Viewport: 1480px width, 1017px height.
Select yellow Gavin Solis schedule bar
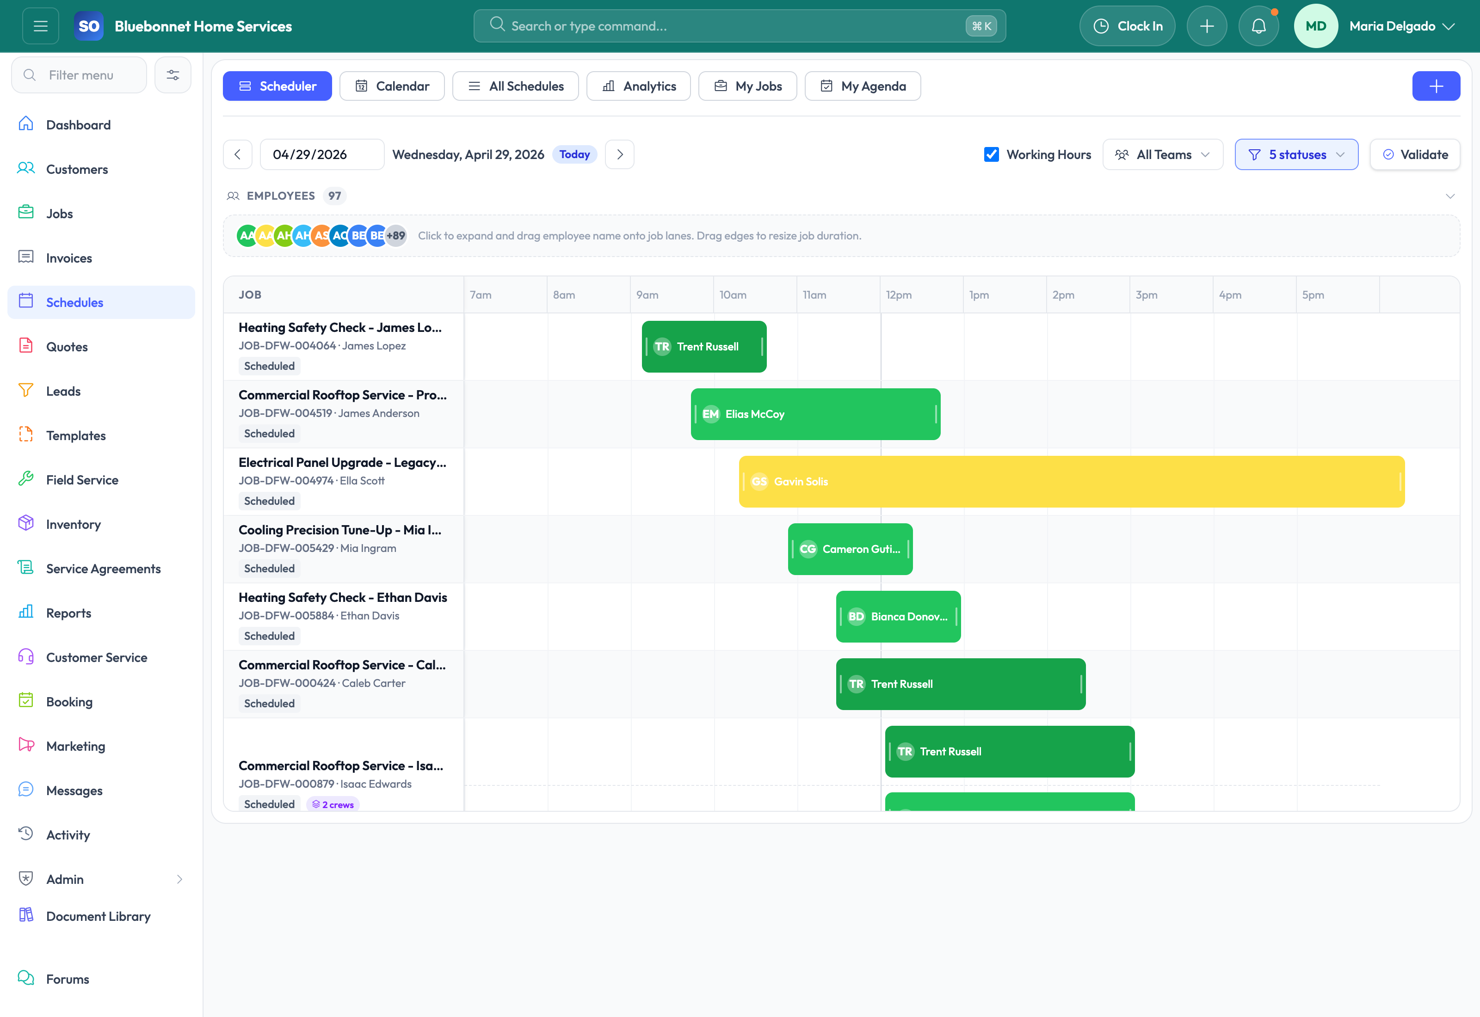(1072, 482)
